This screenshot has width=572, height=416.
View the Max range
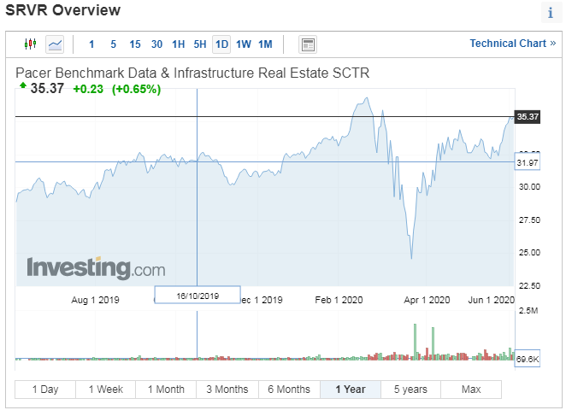point(471,390)
